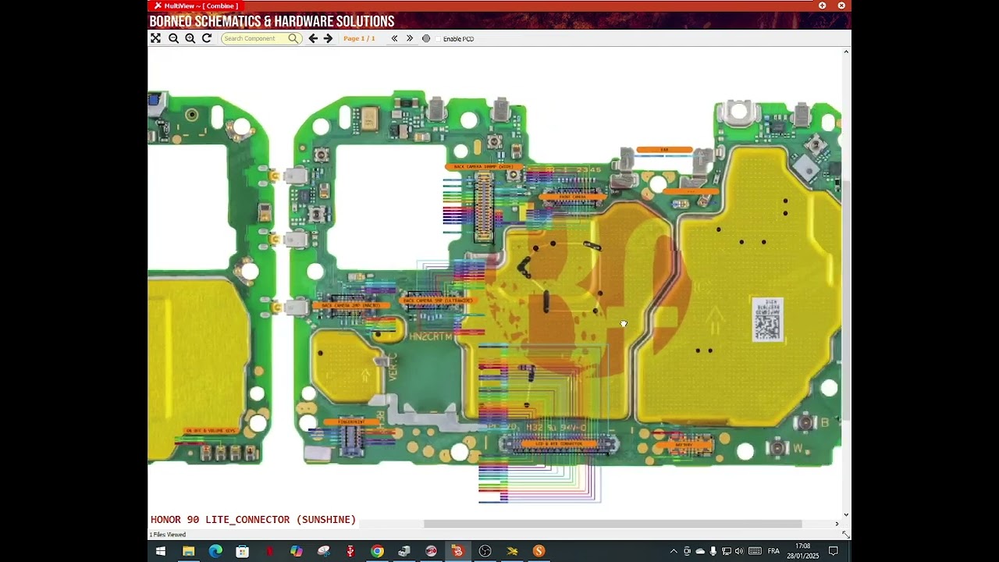This screenshot has height=562, width=999.
Task: Click the vertical scrollbar up arrow
Action: 846,52
